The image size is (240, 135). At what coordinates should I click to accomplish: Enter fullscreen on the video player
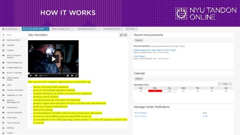76,75
